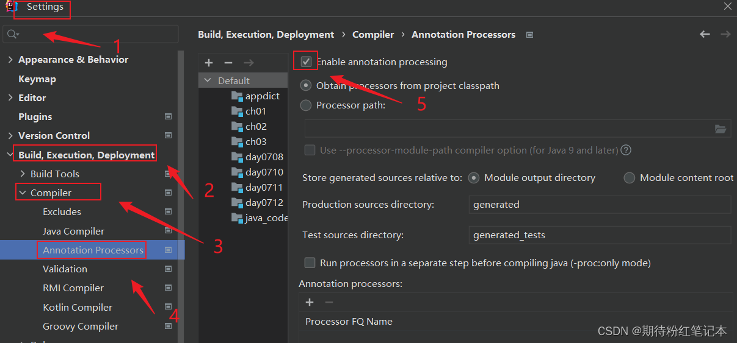Toggle Enable annotation processing checkbox

pyautogui.click(x=306, y=62)
